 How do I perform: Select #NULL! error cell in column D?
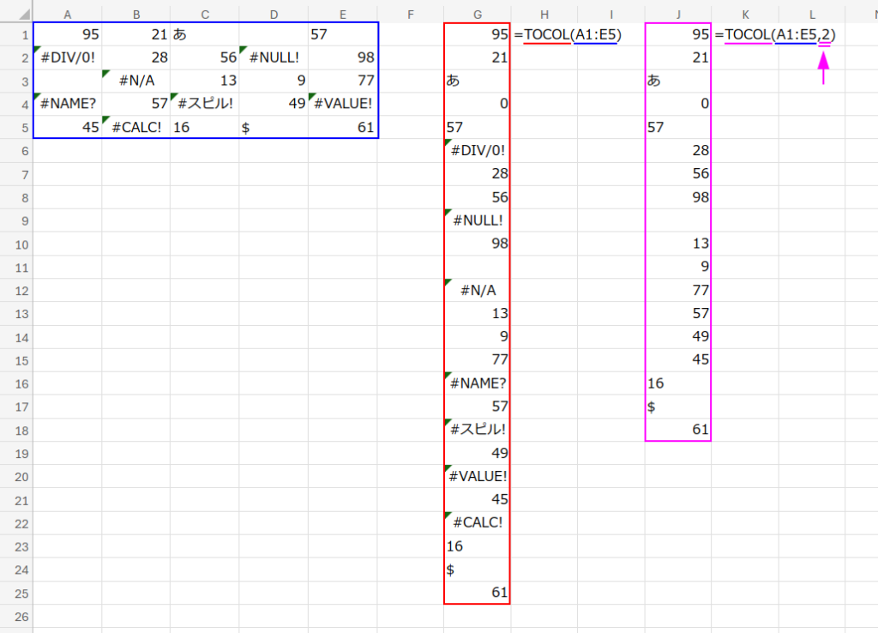click(274, 58)
